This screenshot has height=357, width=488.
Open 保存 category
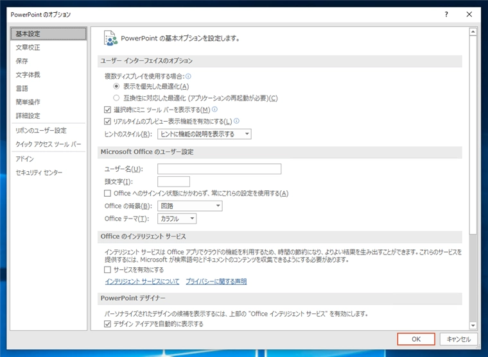pyautogui.click(x=48, y=61)
